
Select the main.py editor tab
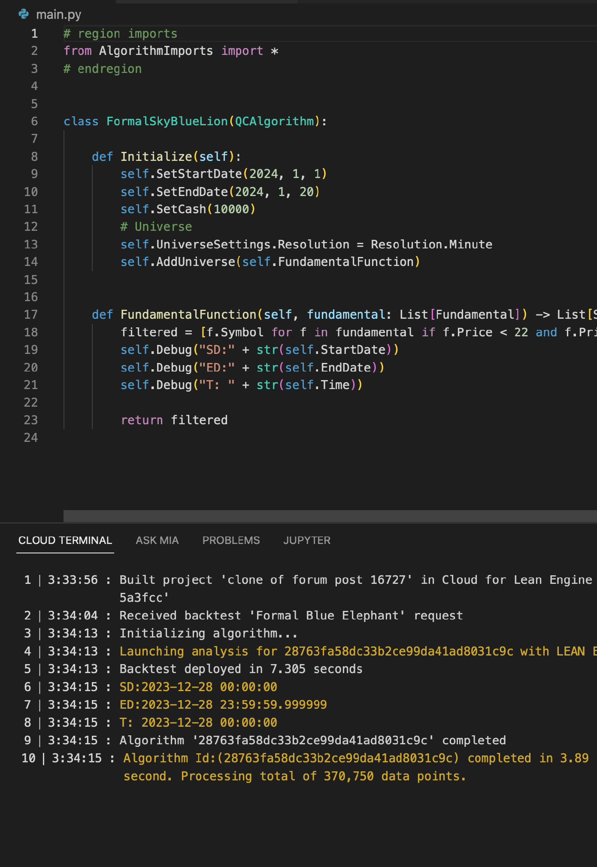[58, 15]
